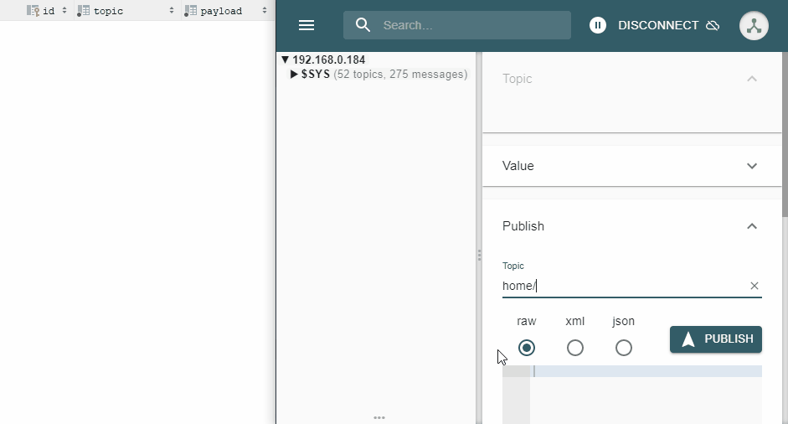Image resolution: width=788 pixels, height=424 pixels.
Task: Expand the Value panel
Action: [751, 166]
